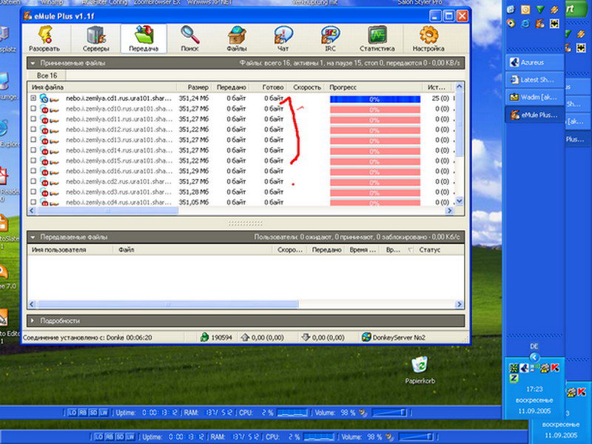
Task: Click the downloads list scroll right arrow
Action: (449, 211)
